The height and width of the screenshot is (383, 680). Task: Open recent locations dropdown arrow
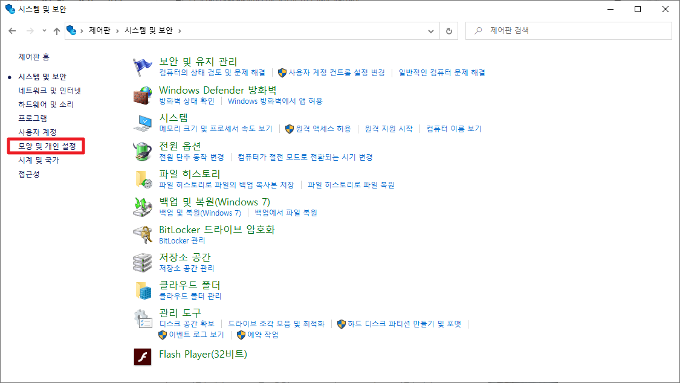[44, 31]
